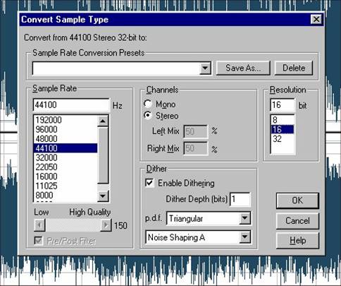Select the Stereo channel option
This screenshot has height=286, width=341.
[148, 115]
